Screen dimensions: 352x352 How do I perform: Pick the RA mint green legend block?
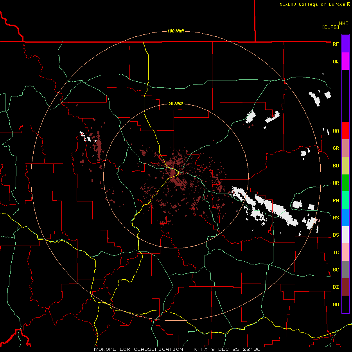tap(345, 200)
